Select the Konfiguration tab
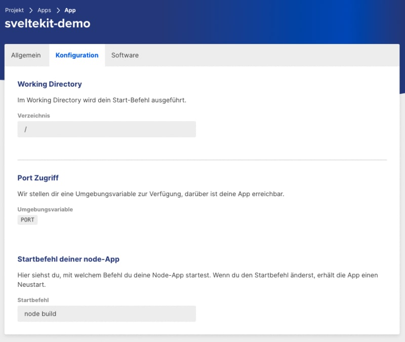Viewport: 405px width, 342px height. coord(77,55)
